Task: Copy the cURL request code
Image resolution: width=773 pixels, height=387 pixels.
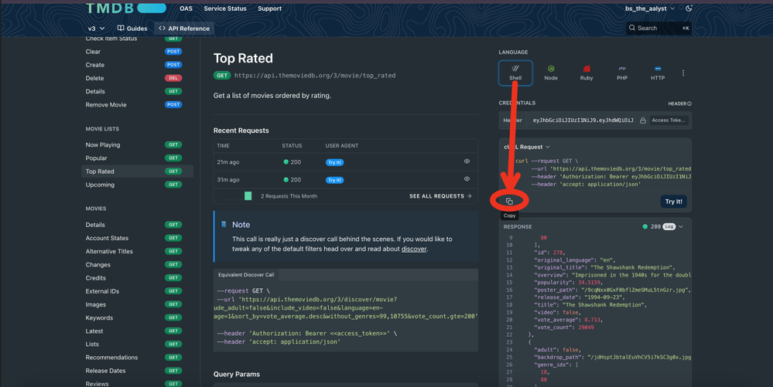Action: pyautogui.click(x=509, y=201)
